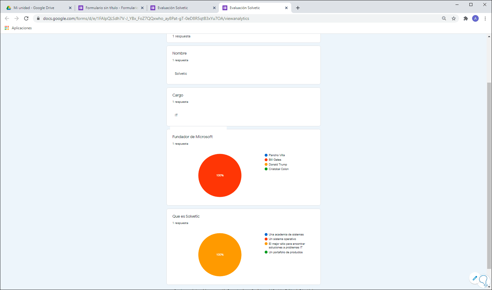Click the IT answer under Cargo
This screenshot has width=492, height=290.
point(176,115)
